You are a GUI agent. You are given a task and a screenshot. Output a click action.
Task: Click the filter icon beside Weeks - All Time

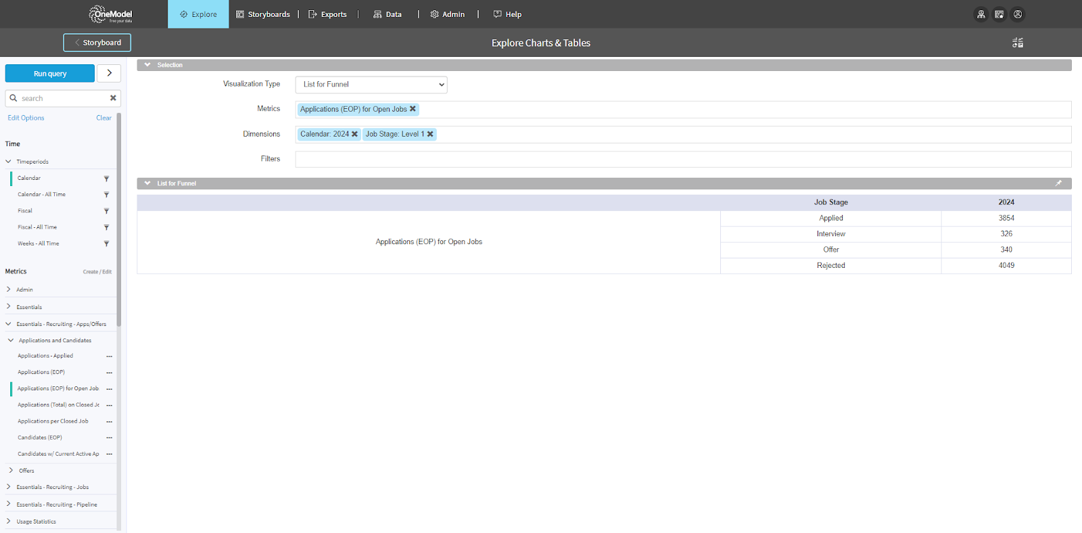106,244
